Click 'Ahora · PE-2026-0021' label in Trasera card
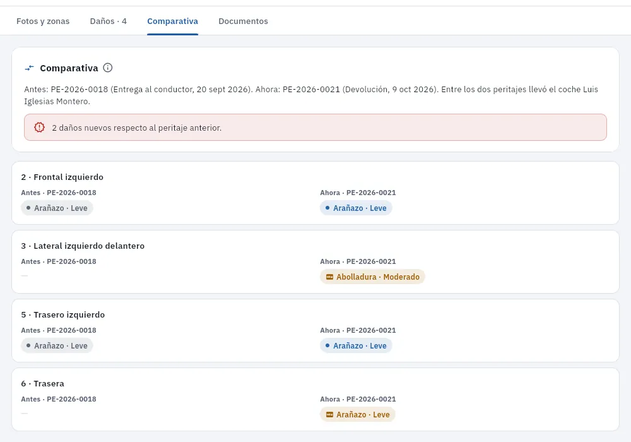 click(358, 399)
